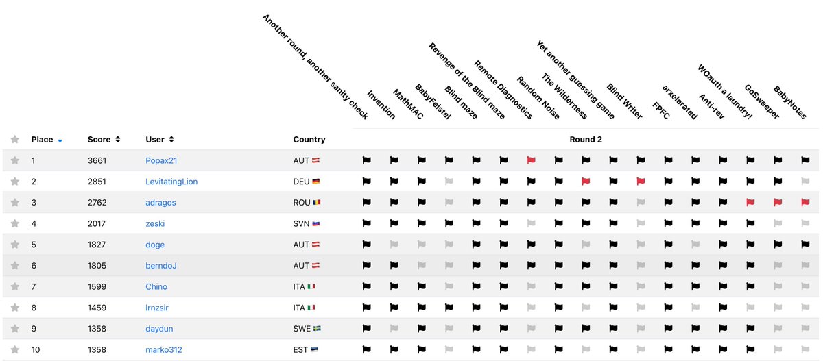The width and height of the screenshot is (823, 361).
Task: Click LevitatingLion's red Wilderness flag
Action: pos(586,182)
